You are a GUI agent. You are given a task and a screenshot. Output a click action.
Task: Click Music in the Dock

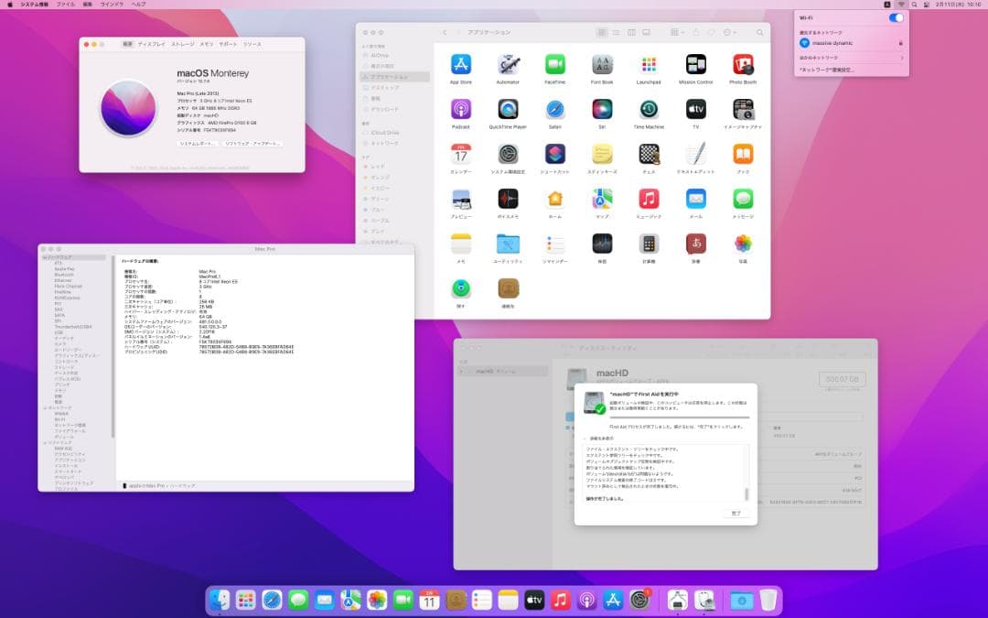tap(561, 600)
